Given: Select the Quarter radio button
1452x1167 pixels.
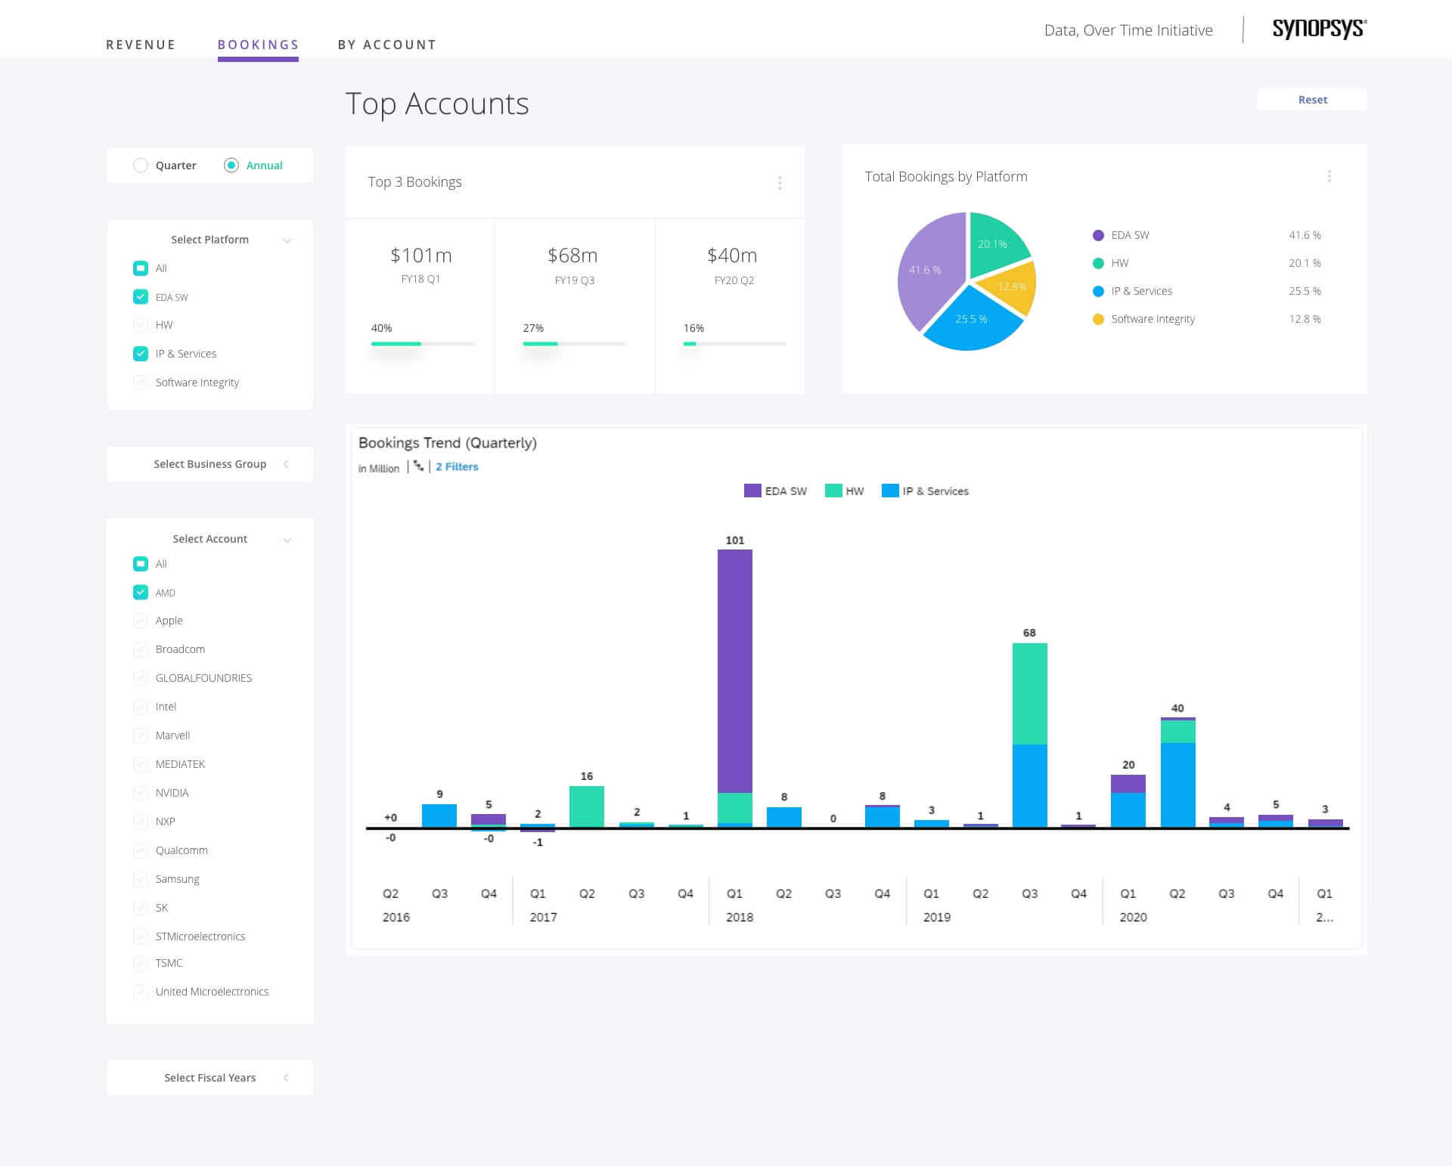Looking at the screenshot, I should 141,165.
